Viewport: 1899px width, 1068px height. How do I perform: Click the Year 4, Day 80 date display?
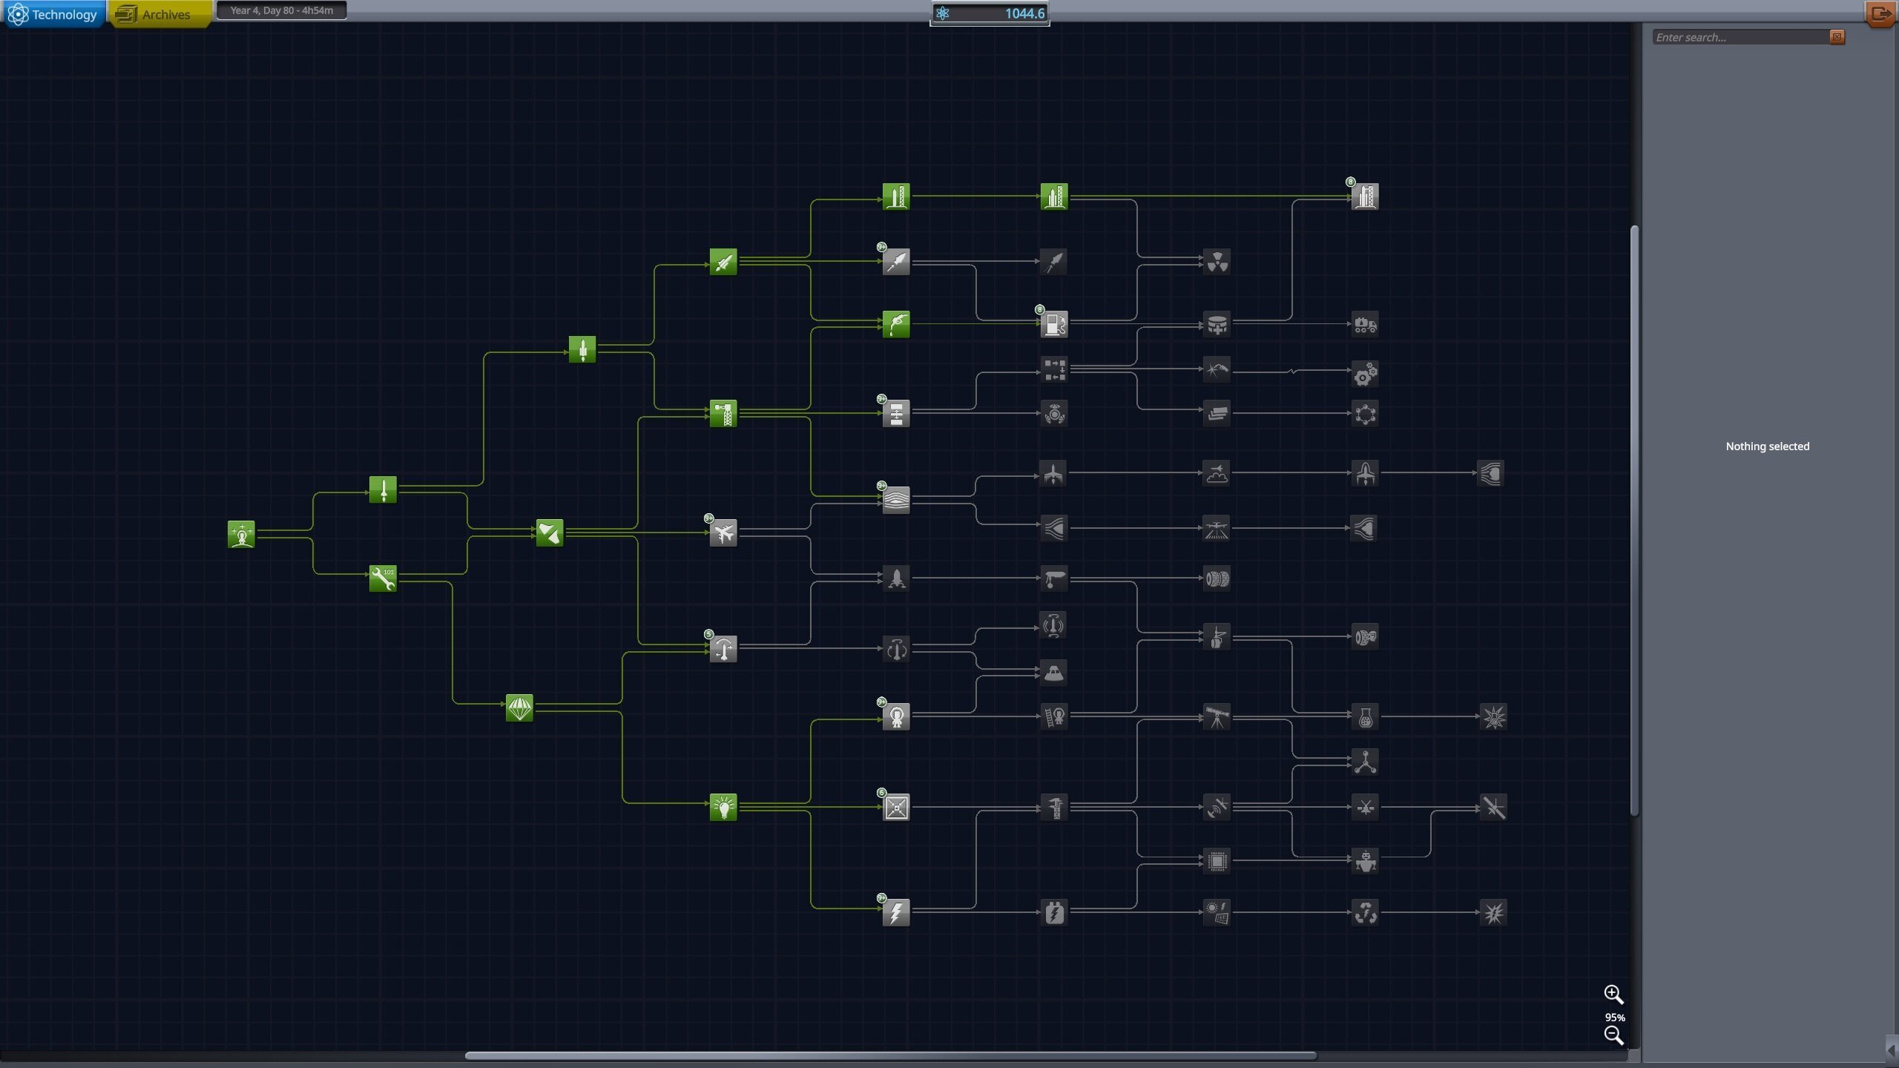point(281,10)
